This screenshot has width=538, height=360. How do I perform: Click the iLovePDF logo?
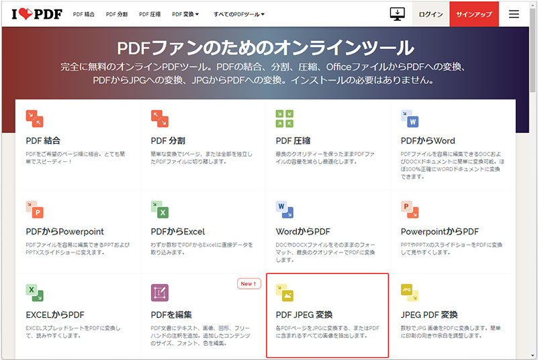[37, 14]
